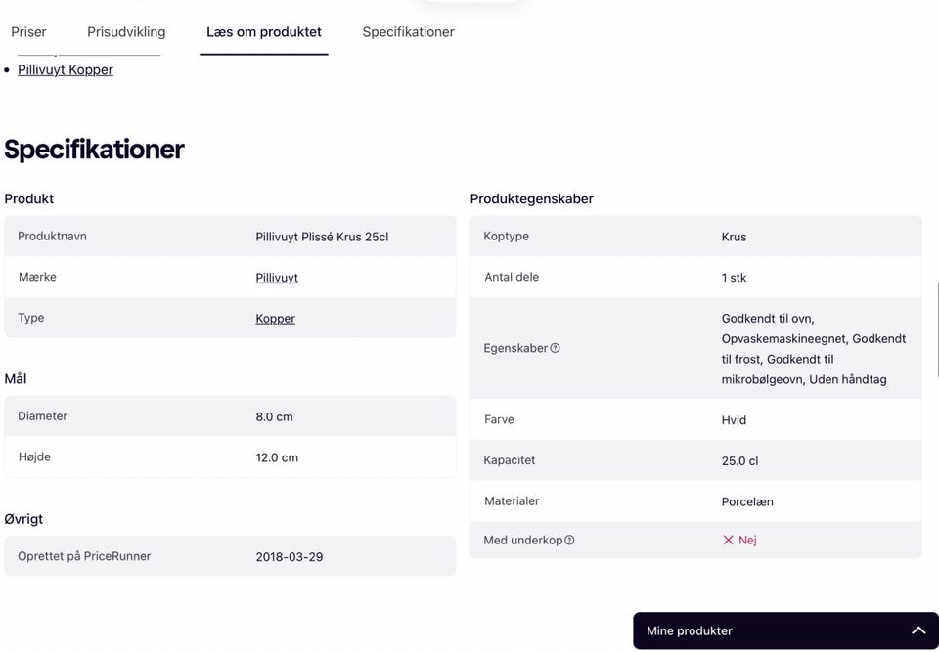Click the product name Pillivuyt Plissé Krus 25cl
The image size is (939, 652).
pyautogui.click(x=322, y=237)
